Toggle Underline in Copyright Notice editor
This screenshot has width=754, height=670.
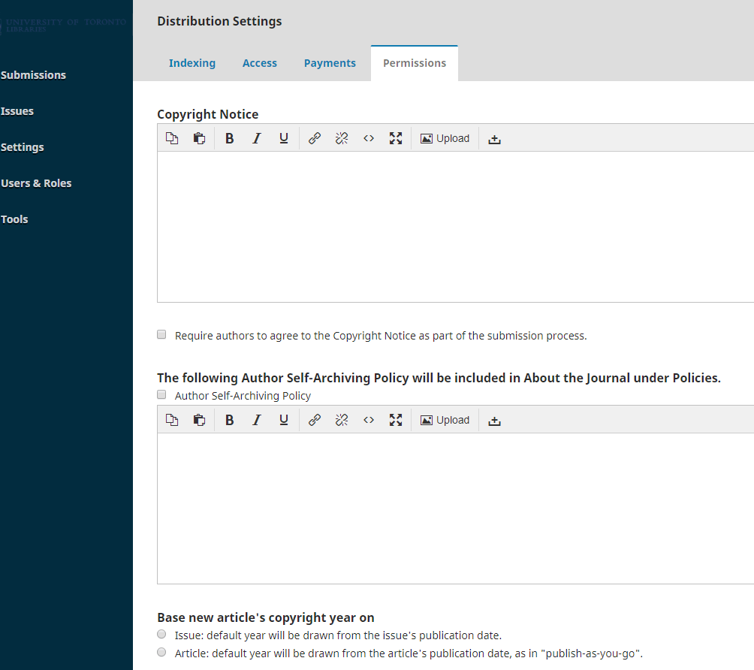284,138
